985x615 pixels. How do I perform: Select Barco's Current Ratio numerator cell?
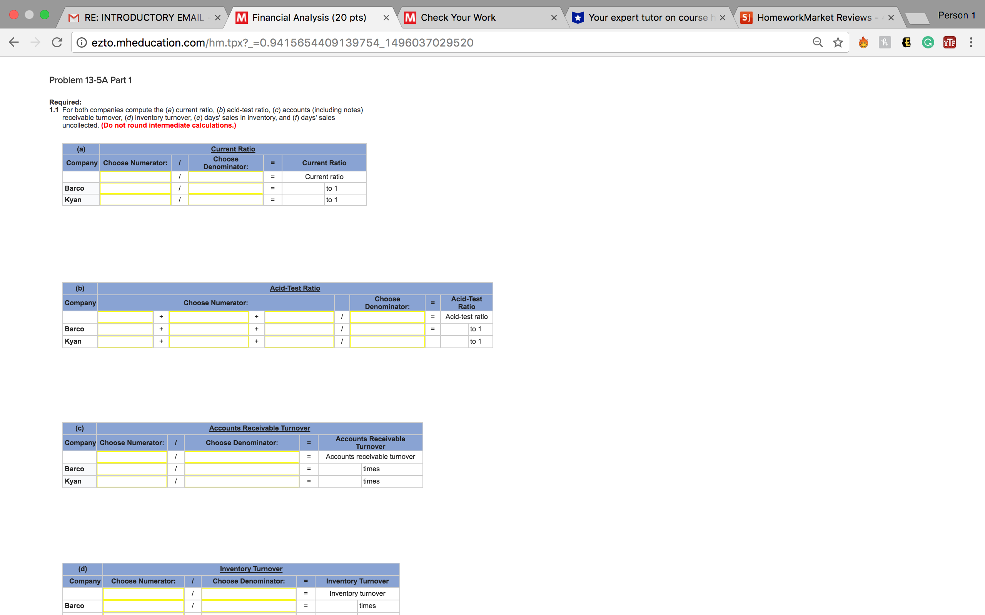135,188
